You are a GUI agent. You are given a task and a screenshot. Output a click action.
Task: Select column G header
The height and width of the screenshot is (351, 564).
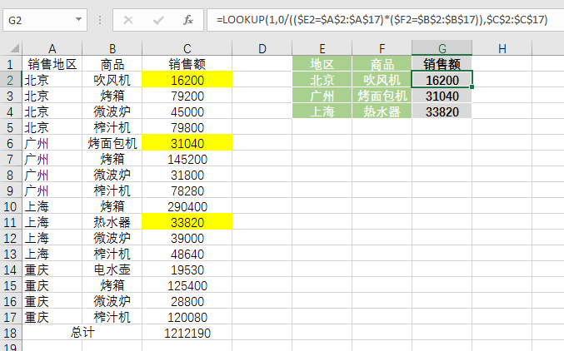(442, 48)
